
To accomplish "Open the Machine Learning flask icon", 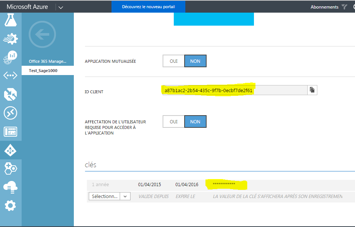I will 11,20.
